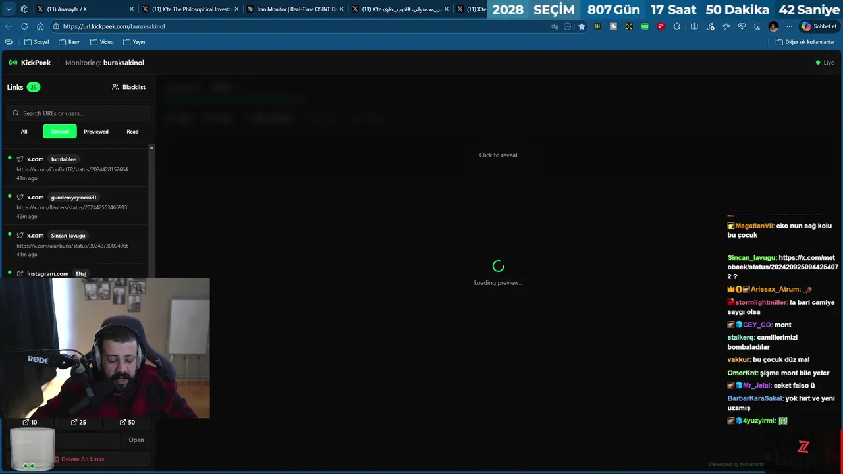Open the browser workspaces icon
This screenshot has width=843, height=474.
24,9
